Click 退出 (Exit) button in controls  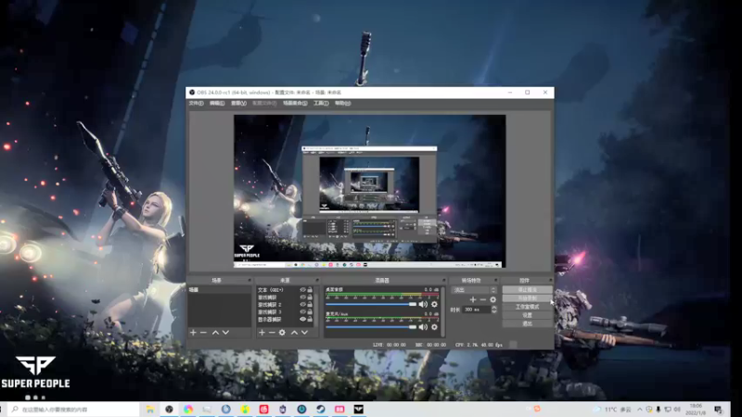(527, 323)
